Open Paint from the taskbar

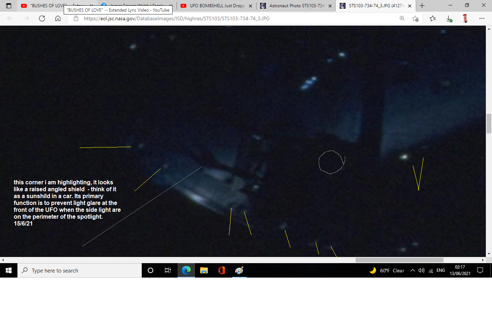pos(239,270)
